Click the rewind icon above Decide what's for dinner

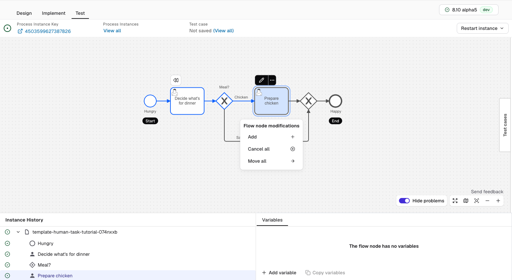176,80
